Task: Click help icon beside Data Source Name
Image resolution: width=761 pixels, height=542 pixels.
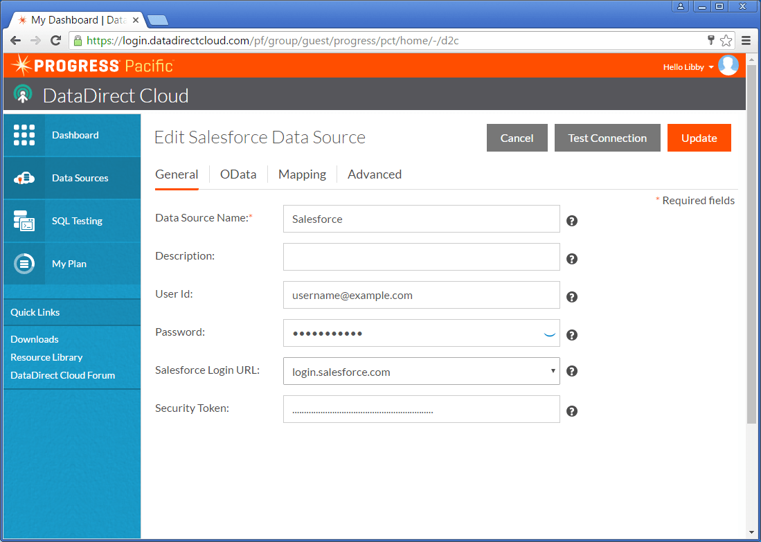Action: click(x=572, y=221)
